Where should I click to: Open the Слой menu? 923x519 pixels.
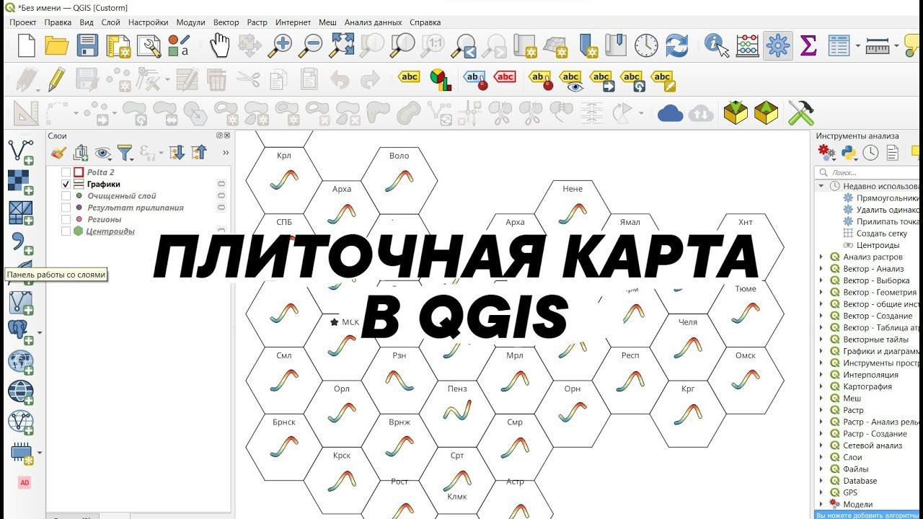click(110, 22)
